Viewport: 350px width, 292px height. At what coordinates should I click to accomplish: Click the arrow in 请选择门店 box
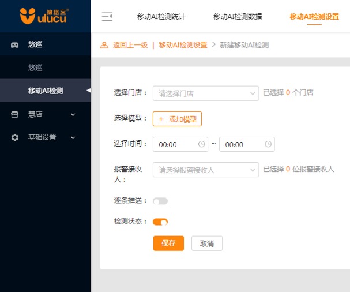[x=253, y=93]
